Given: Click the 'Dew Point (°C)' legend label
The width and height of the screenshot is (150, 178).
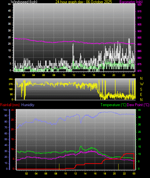Looking at the screenshot, I should (138, 105).
